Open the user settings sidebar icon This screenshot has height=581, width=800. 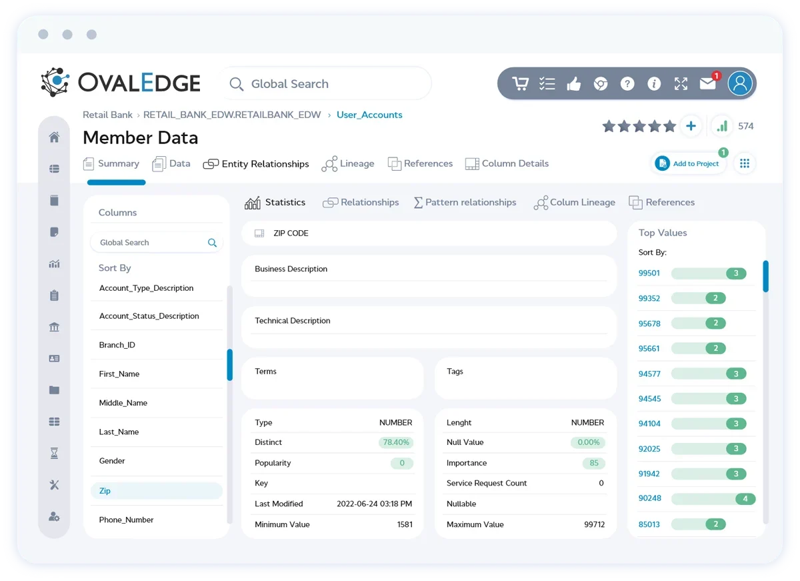tap(55, 516)
